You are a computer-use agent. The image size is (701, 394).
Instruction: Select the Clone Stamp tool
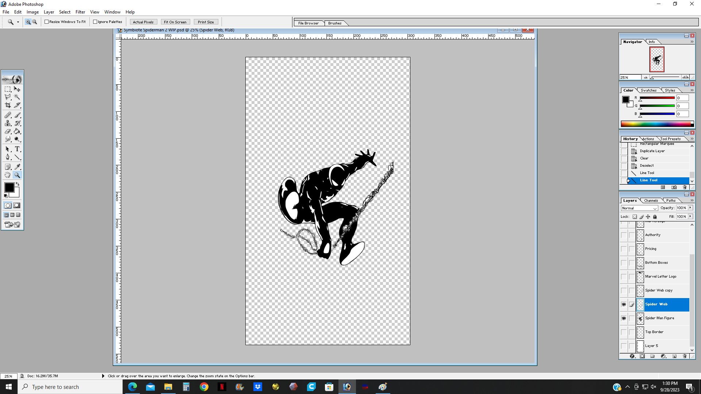[x=7, y=123]
